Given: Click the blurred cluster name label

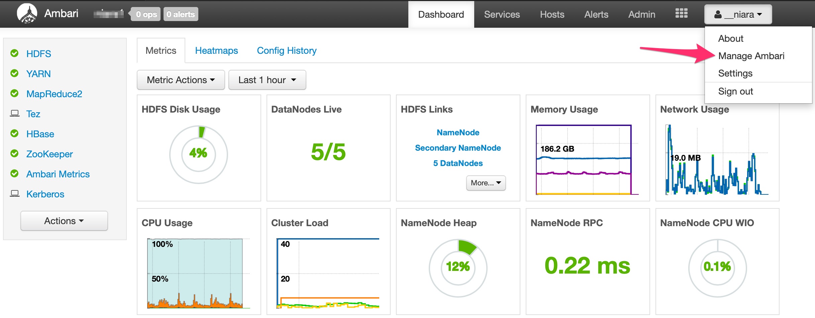Looking at the screenshot, I should (x=108, y=14).
